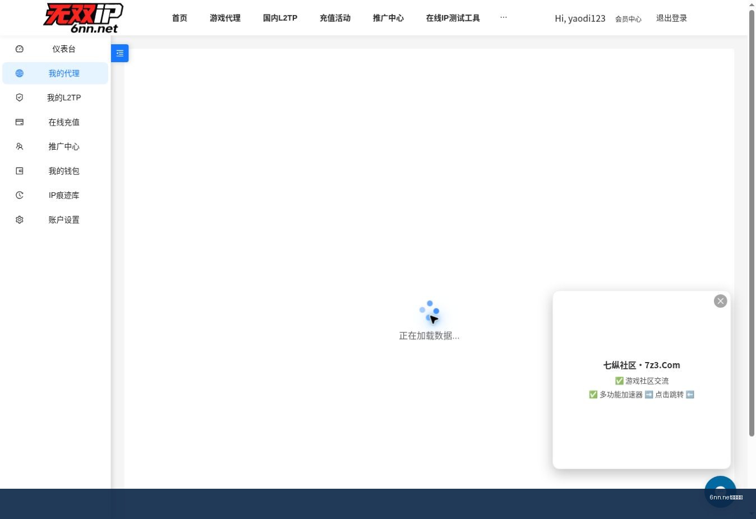Go to 充值活动 in the top bar

click(335, 18)
